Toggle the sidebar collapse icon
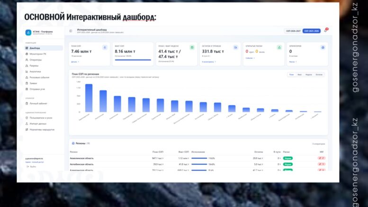This screenshot has width=368, height=207. pyautogui.click(x=71, y=31)
